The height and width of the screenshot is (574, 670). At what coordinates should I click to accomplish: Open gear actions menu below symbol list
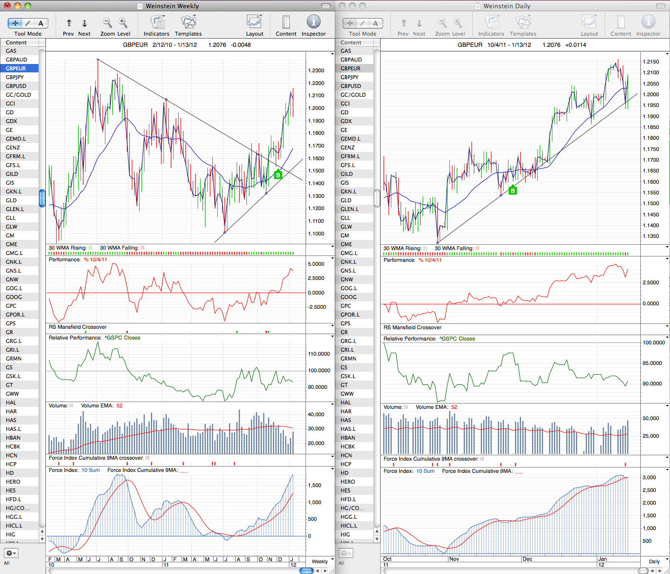(x=11, y=553)
